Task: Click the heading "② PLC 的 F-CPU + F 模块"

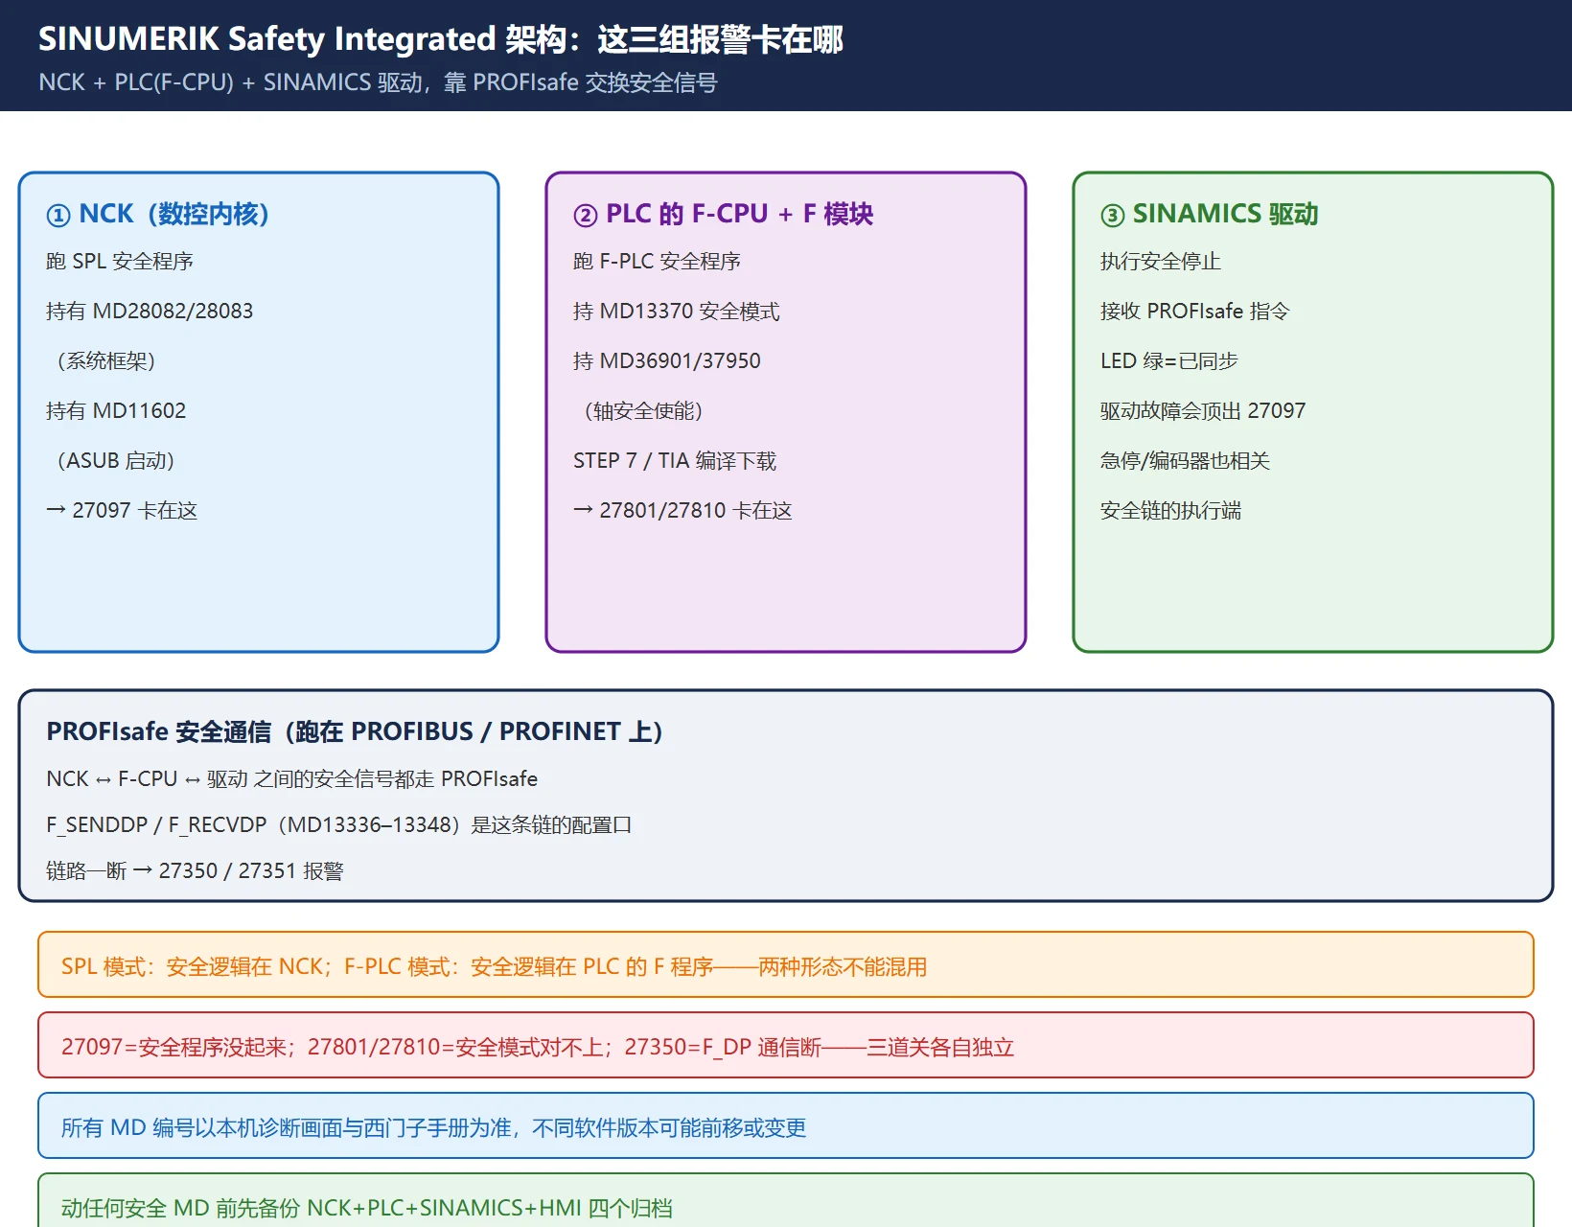Action: [x=724, y=214]
